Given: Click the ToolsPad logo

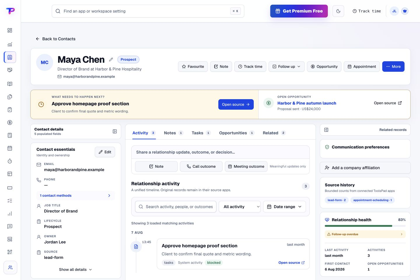Looking at the screenshot, I should tap(10, 11).
